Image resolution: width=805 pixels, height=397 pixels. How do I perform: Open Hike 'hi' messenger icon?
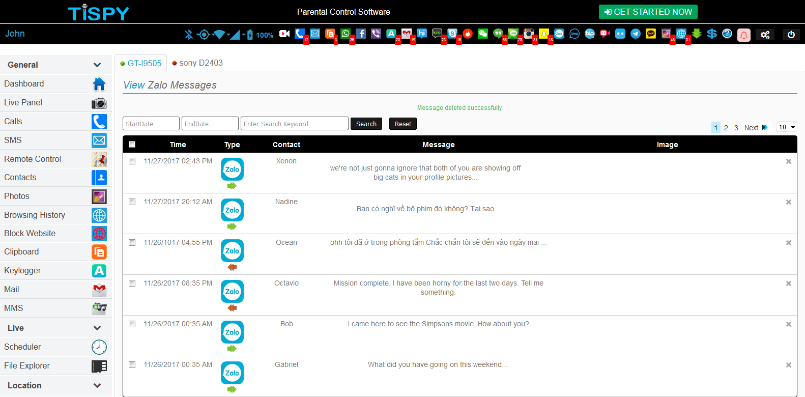click(422, 34)
